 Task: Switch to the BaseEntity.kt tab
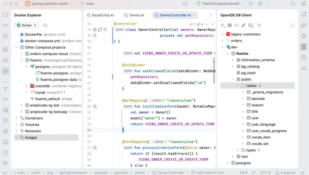pos(101,15)
